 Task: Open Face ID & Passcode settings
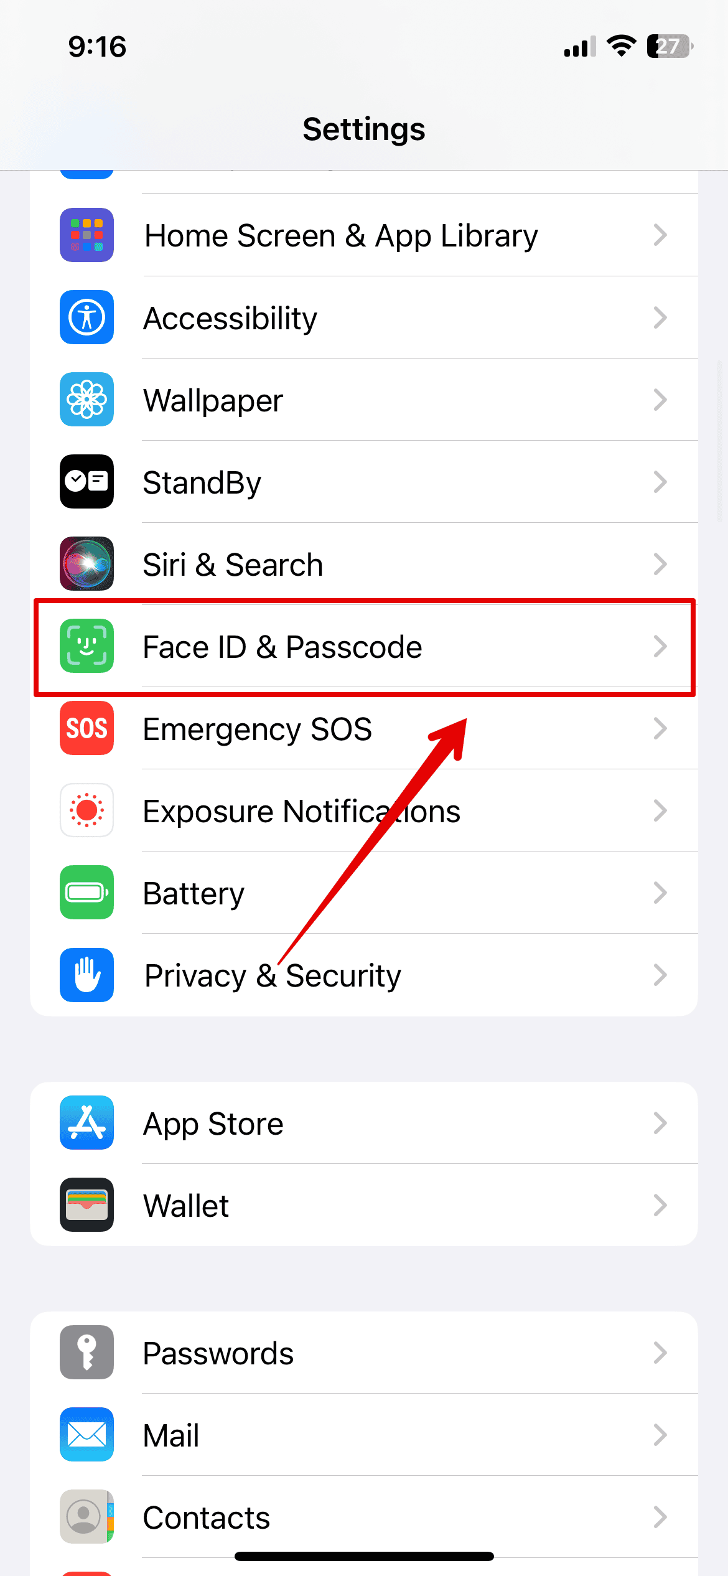tap(364, 646)
